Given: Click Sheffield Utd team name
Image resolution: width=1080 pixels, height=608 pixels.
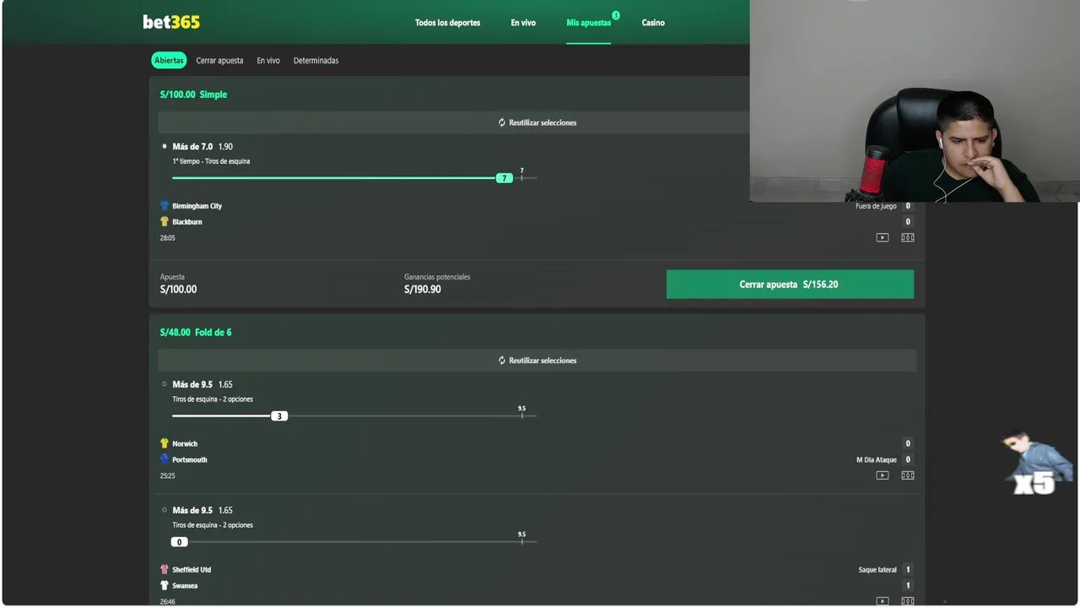Looking at the screenshot, I should coord(192,570).
